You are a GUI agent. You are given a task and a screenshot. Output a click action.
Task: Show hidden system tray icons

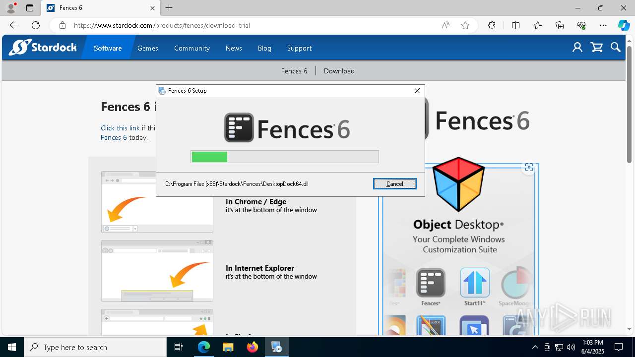[535, 347]
